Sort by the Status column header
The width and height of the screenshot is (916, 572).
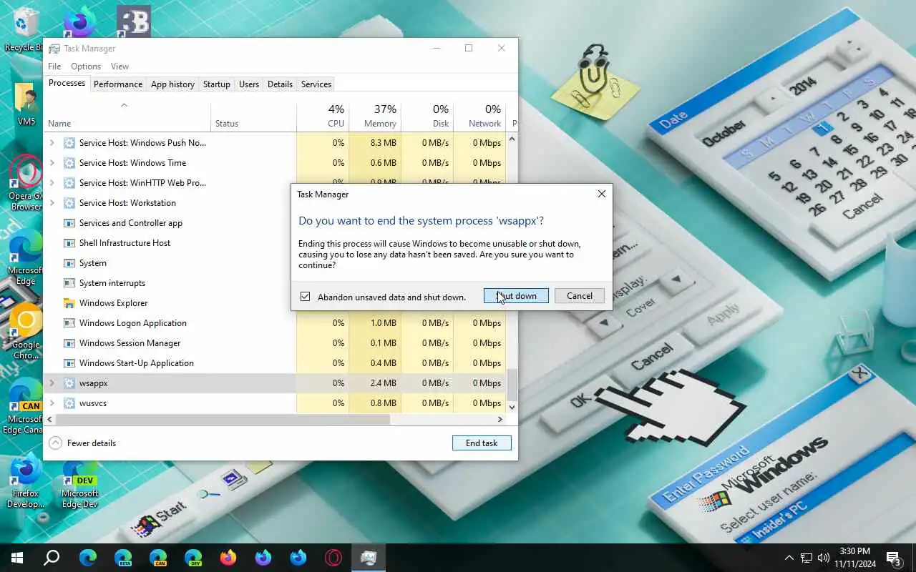(x=253, y=117)
